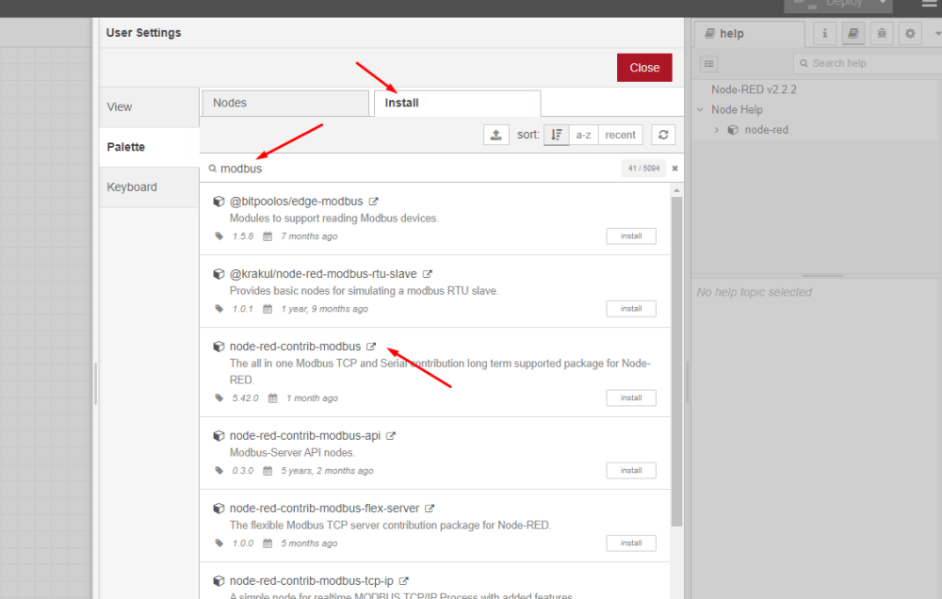942x599 pixels.
Task: Clear the modbus search filter
Action: [x=674, y=169]
